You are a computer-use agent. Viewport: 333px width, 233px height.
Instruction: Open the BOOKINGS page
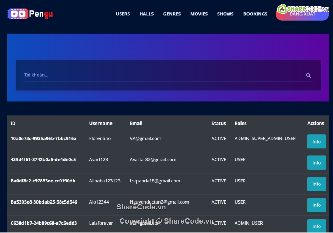click(x=255, y=14)
